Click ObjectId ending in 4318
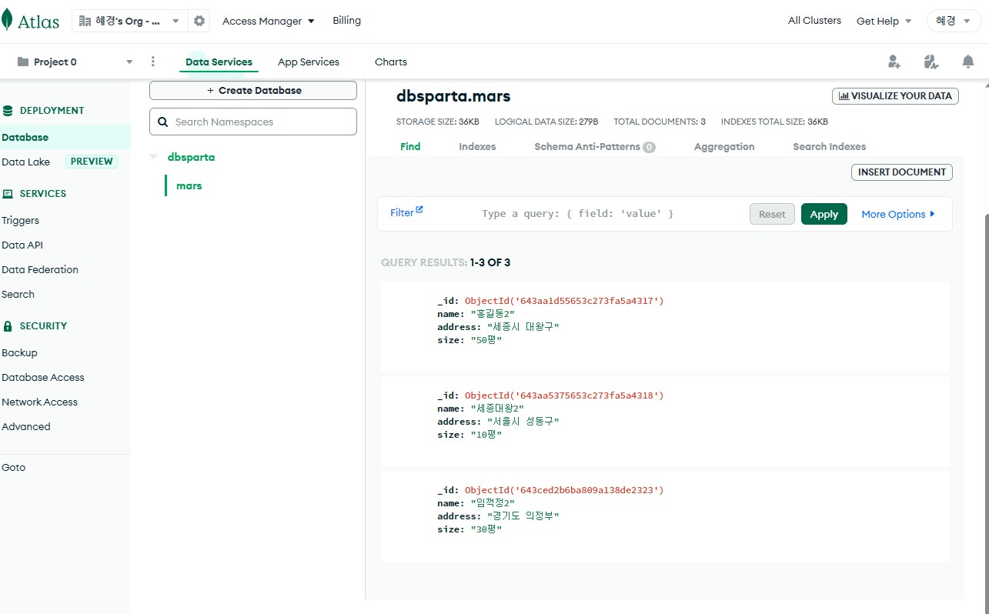Image resolution: width=989 pixels, height=614 pixels. [564, 395]
